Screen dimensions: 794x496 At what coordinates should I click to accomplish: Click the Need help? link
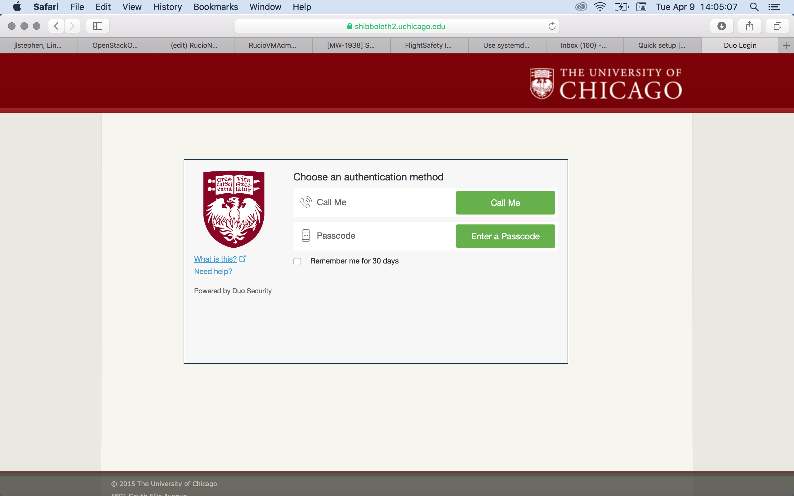[x=213, y=271]
